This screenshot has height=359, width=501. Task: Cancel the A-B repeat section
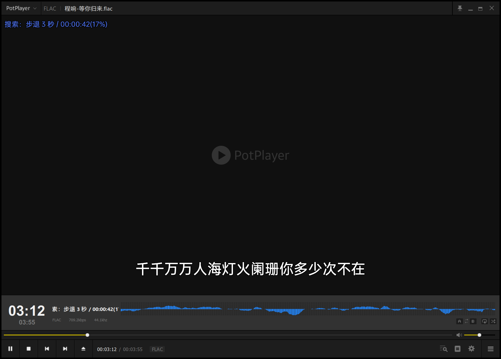tap(466, 321)
